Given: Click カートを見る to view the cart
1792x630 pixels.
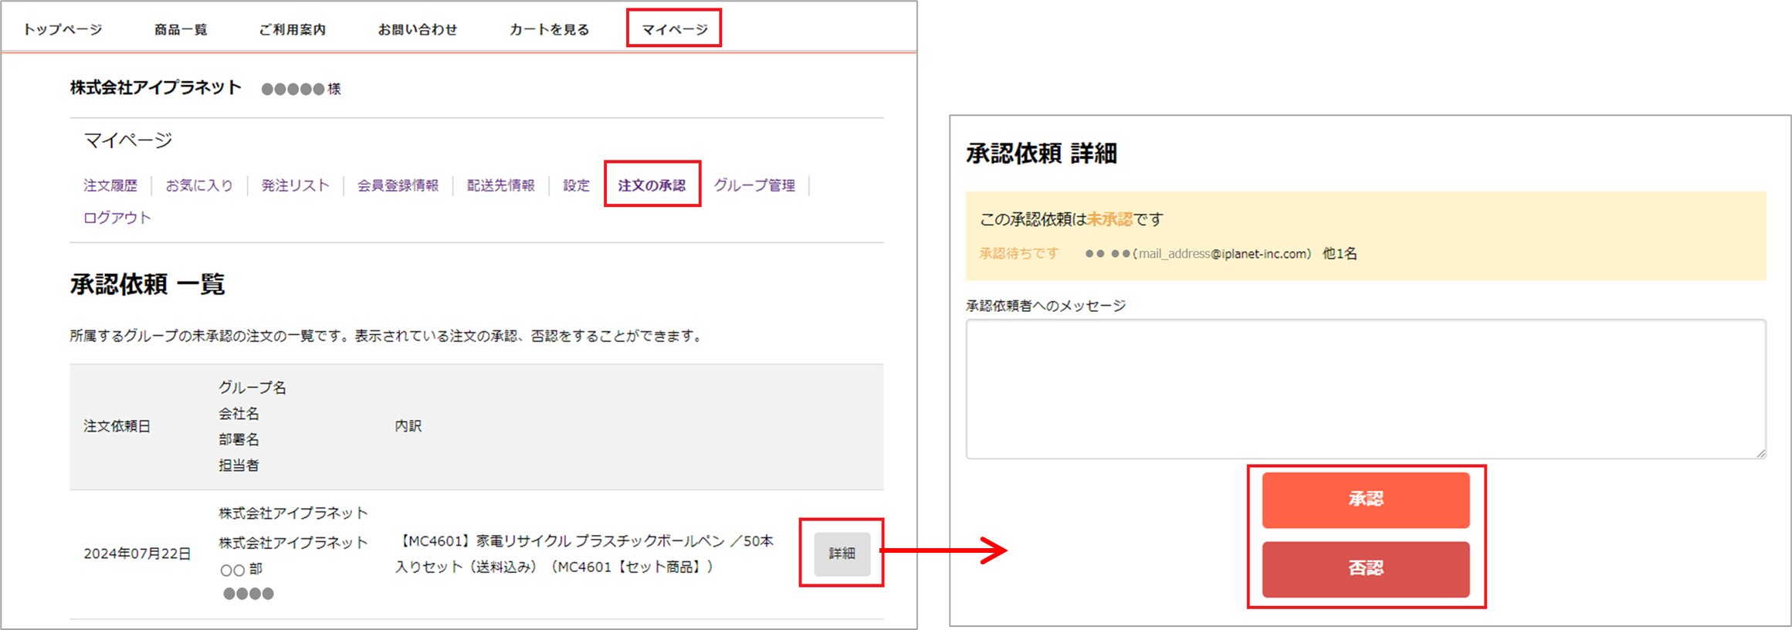Looking at the screenshot, I should point(549,29).
